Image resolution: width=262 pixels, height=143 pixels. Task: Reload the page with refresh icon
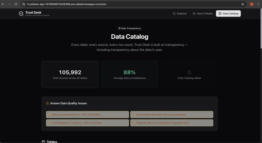click(16, 4)
